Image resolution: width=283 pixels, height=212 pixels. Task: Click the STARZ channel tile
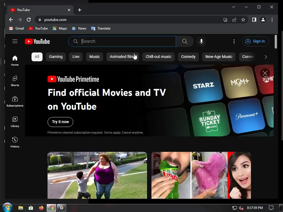tap(203, 86)
